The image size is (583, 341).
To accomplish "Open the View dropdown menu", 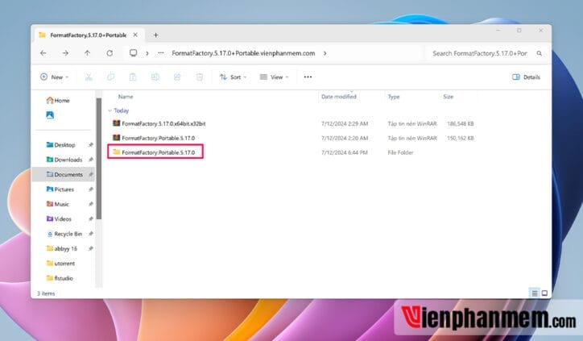I will (x=274, y=77).
